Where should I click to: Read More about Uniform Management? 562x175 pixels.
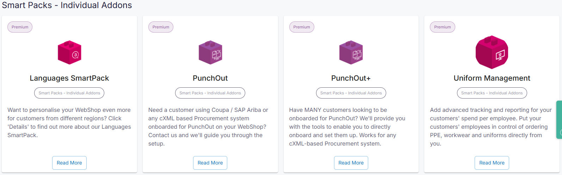point(492,163)
